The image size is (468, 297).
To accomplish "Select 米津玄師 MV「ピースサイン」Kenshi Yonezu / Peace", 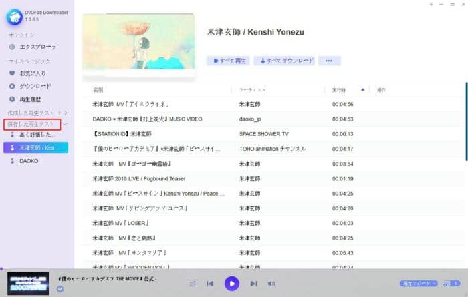I will (x=158, y=194).
